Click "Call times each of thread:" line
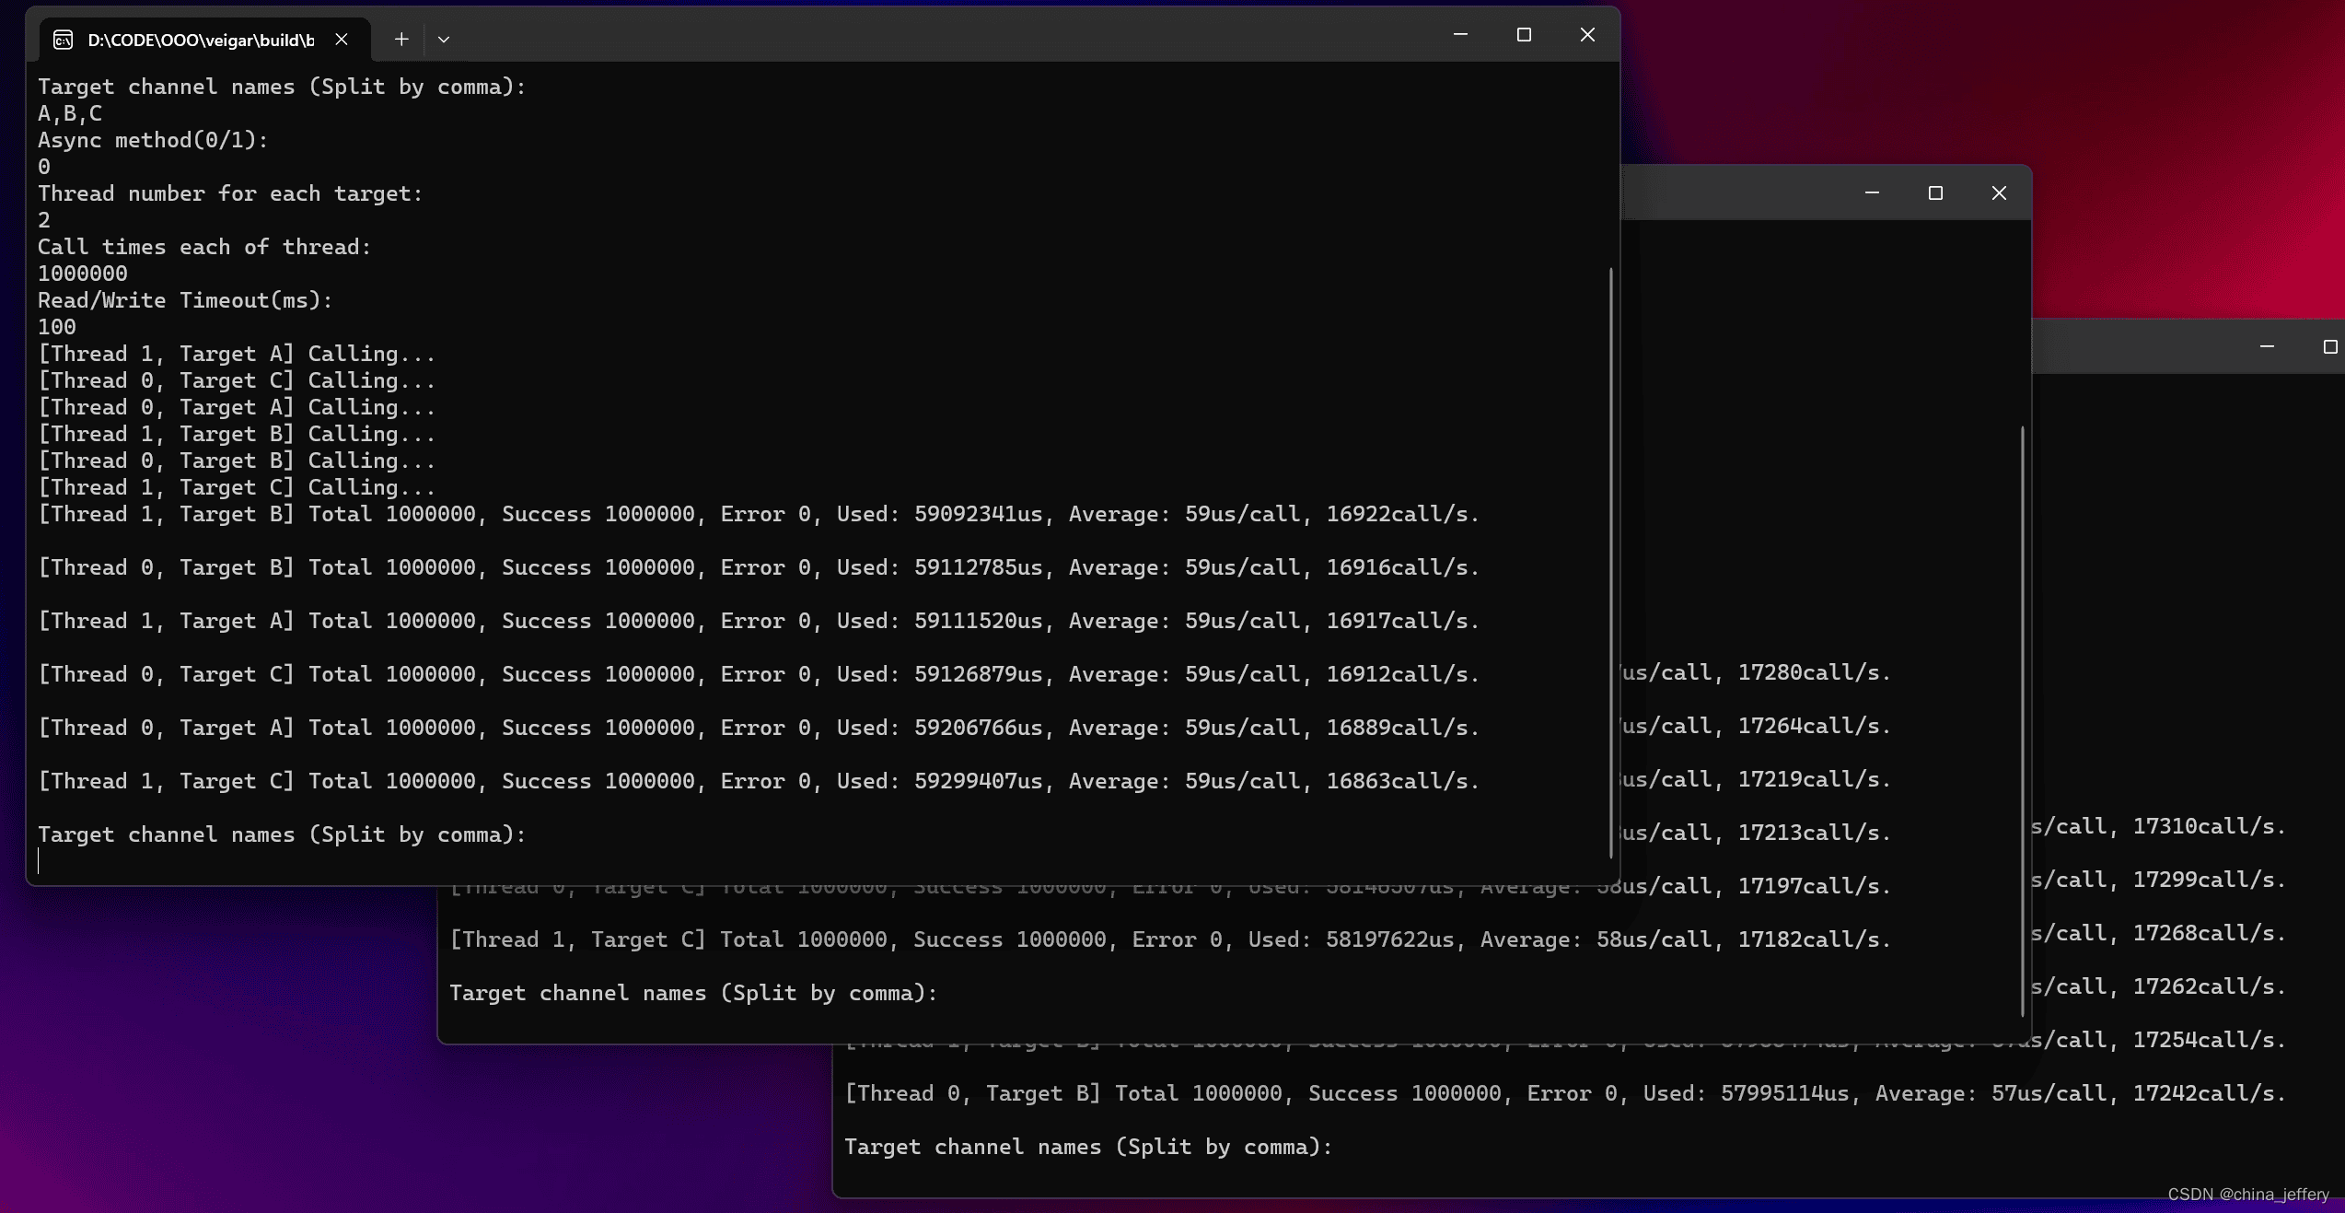The width and height of the screenshot is (2345, 1213). pos(204,247)
